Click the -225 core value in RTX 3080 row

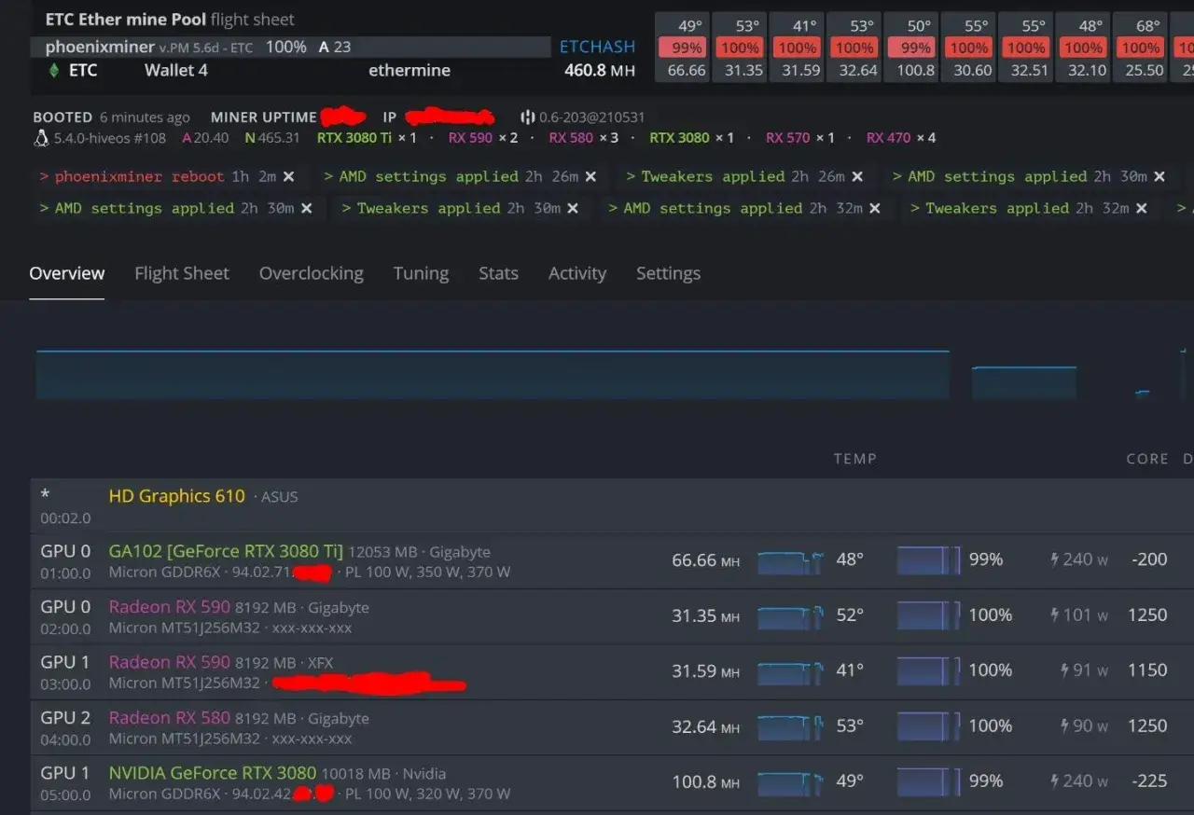tap(1149, 781)
